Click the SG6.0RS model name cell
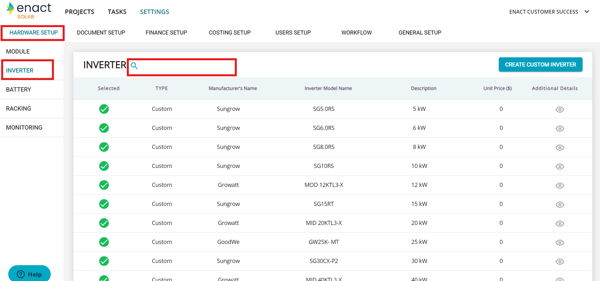The width and height of the screenshot is (600, 281). click(324, 128)
